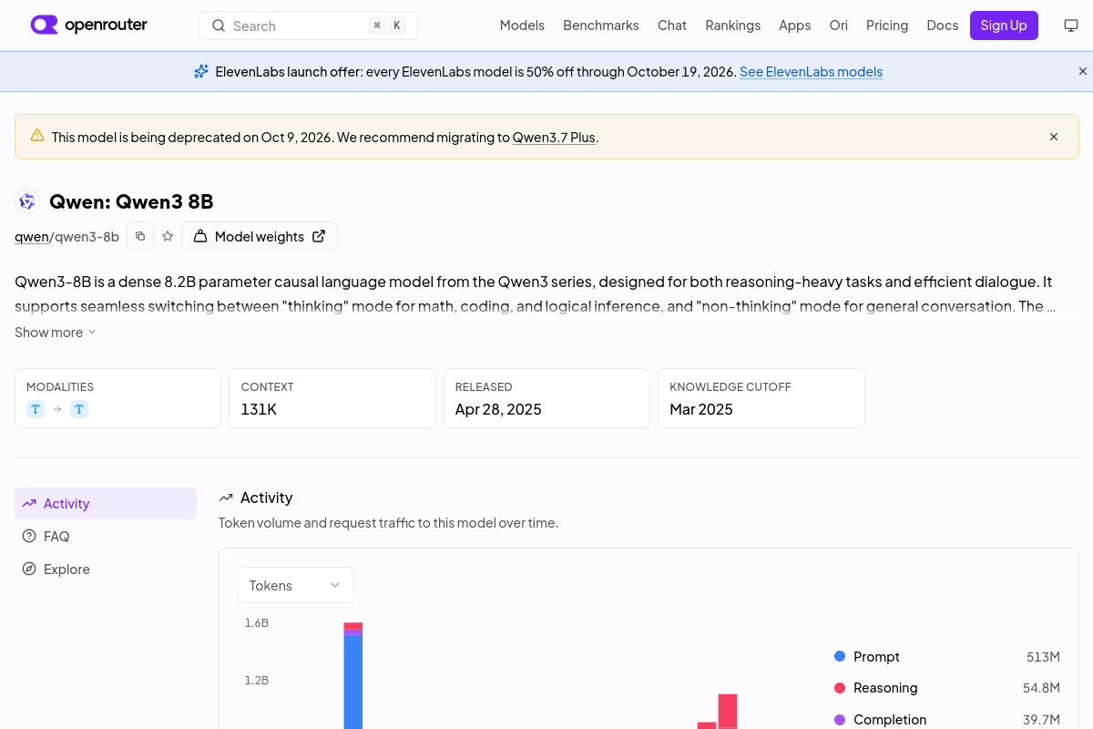1093x729 pixels.
Task: Click the Qwen model logo beside the title
Action: pos(27,201)
